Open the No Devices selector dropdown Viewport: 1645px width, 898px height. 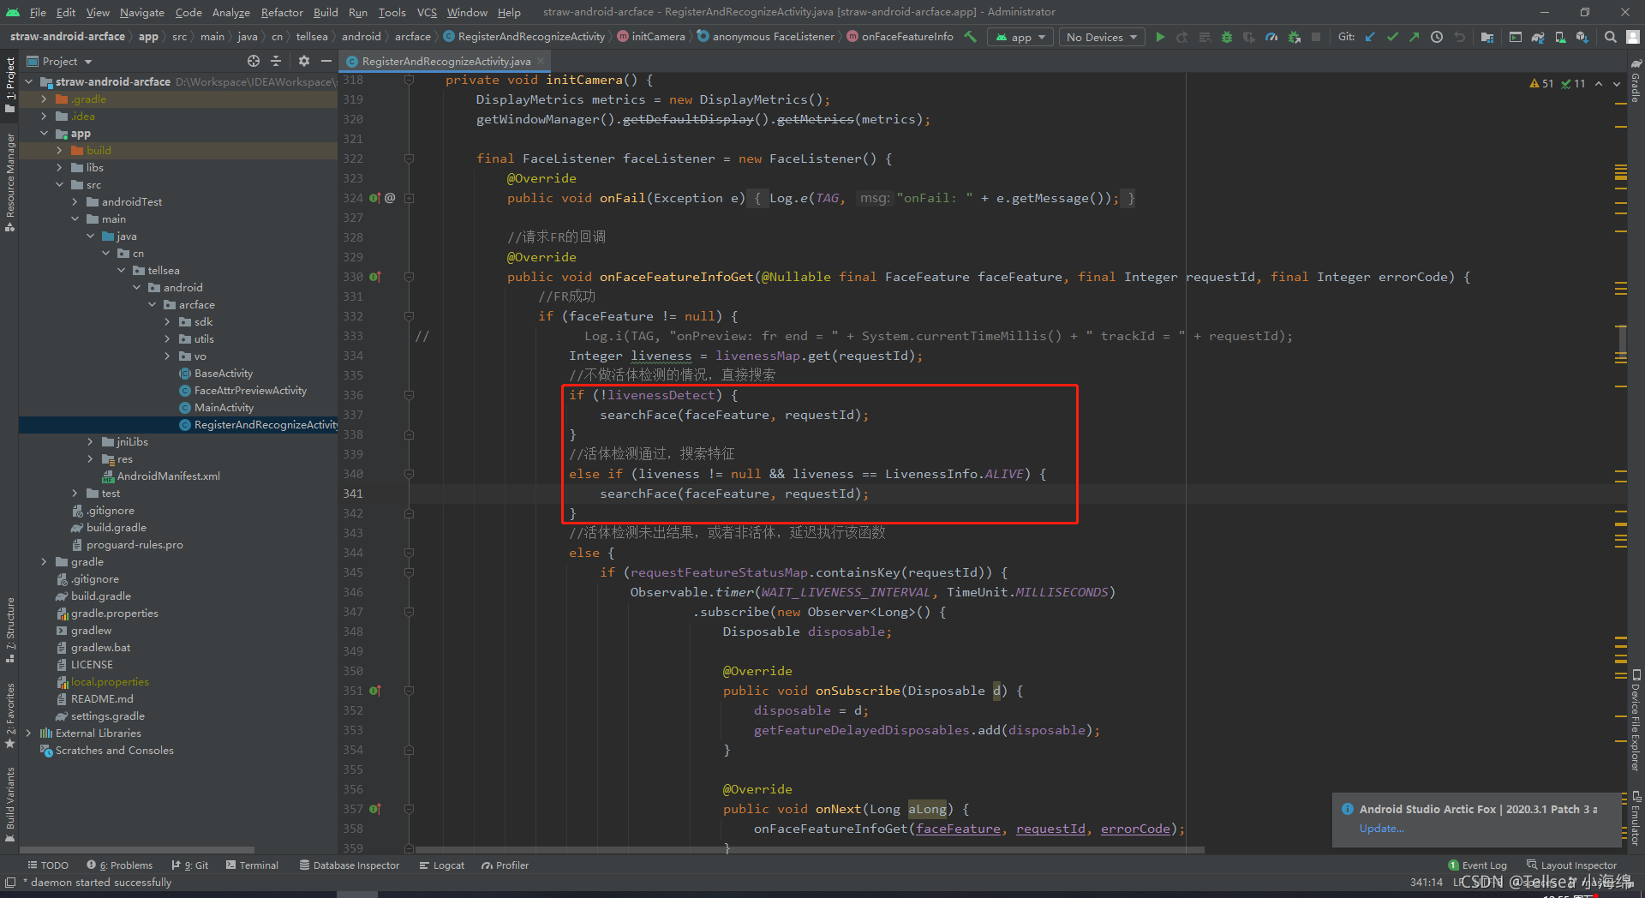[1102, 37]
